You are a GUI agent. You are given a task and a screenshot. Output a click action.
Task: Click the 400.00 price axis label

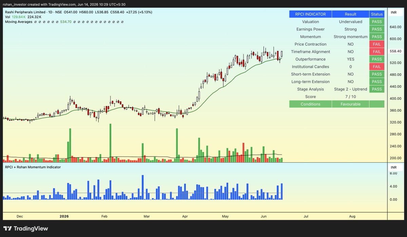[395, 98]
